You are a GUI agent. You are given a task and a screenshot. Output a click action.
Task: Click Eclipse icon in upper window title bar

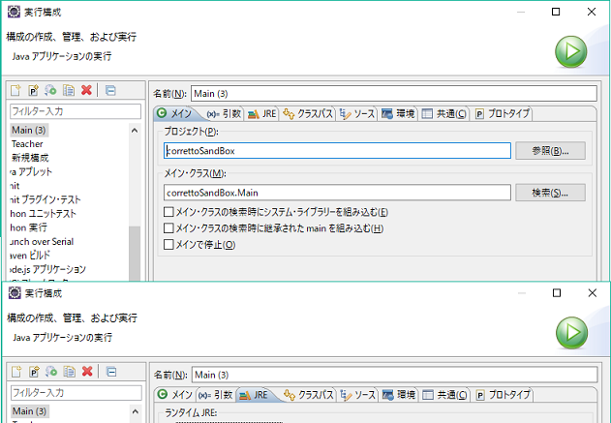point(14,12)
